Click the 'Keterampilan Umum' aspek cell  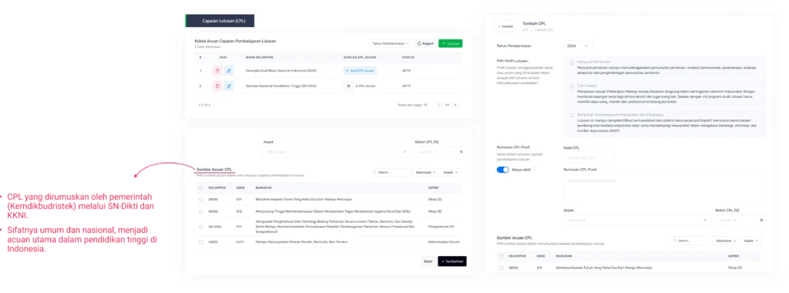click(443, 242)
